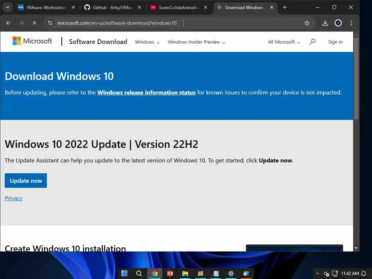Stop loading the current page
This screenshot has width=372, height=279.
[35, 23]
